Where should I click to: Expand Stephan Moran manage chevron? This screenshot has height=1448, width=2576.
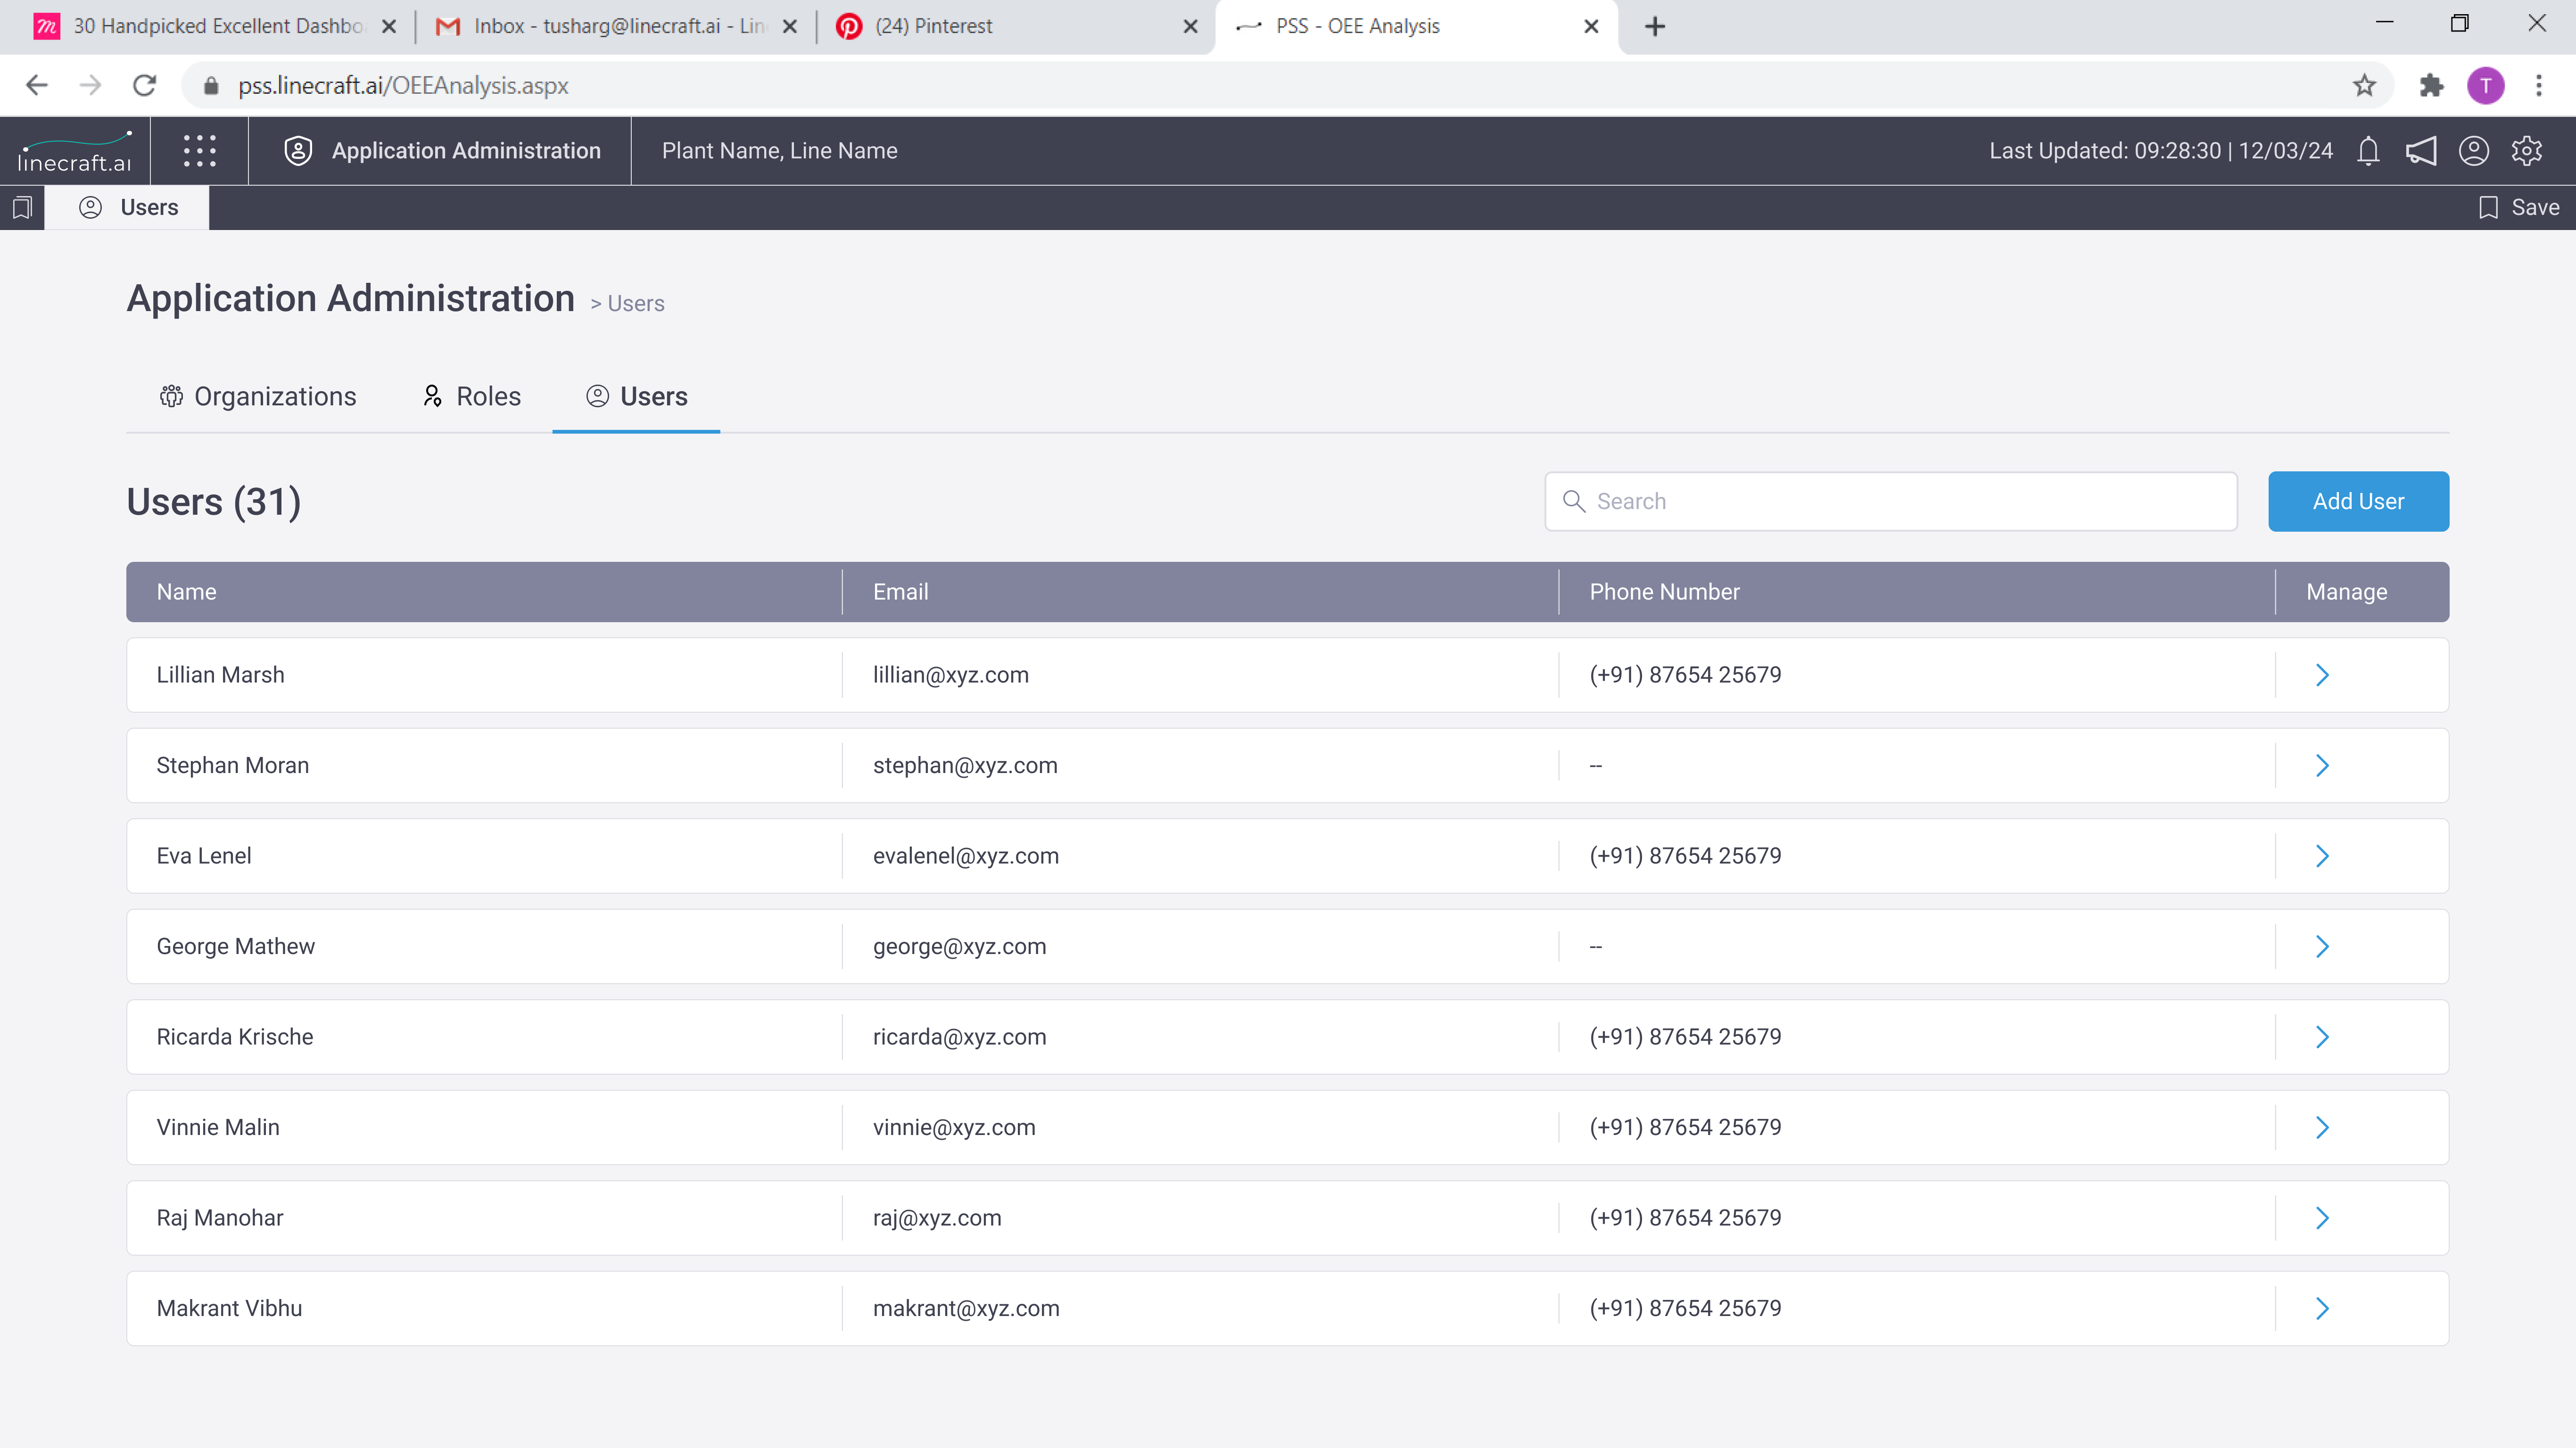[2322, 766]
